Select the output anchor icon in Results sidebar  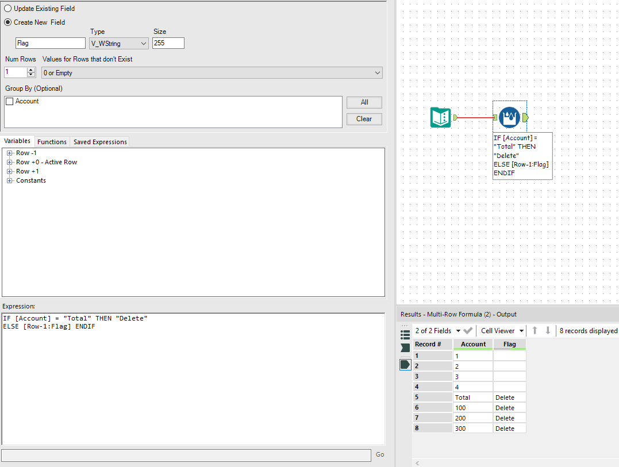pyautogui.click(x=405, y=364)
